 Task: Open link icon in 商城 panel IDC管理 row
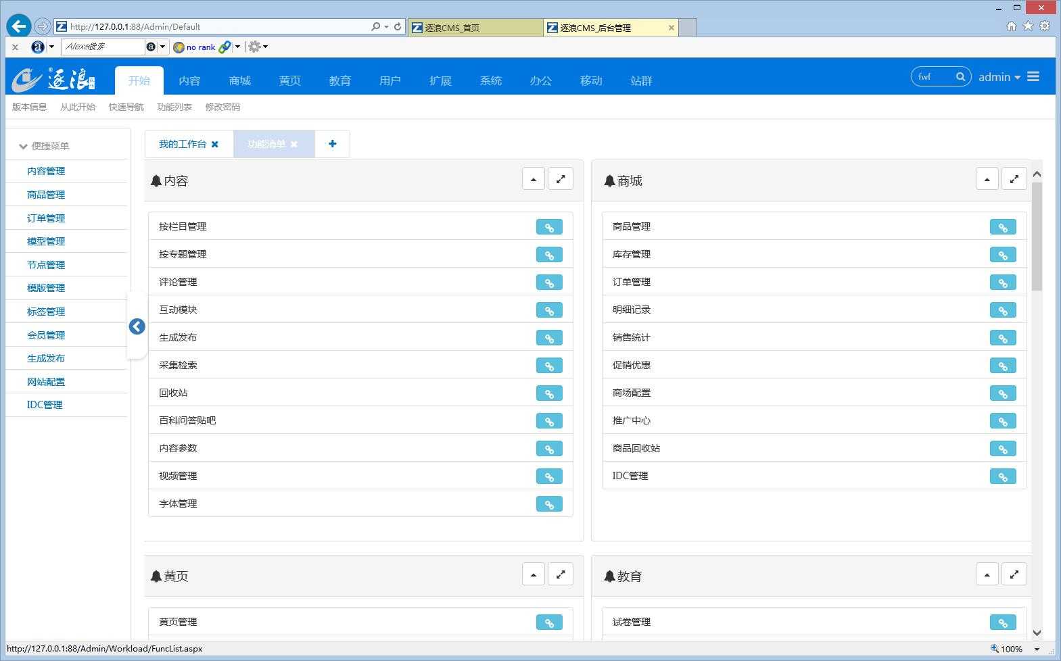coord(1003,476)
